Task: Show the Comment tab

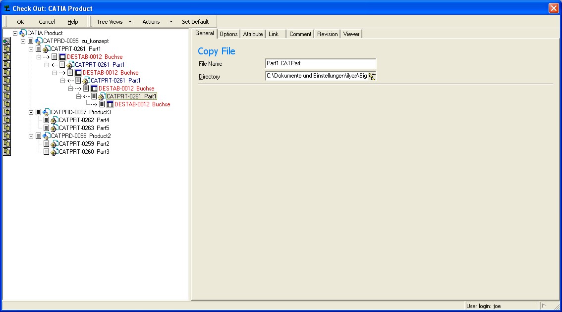Action: 300,34
